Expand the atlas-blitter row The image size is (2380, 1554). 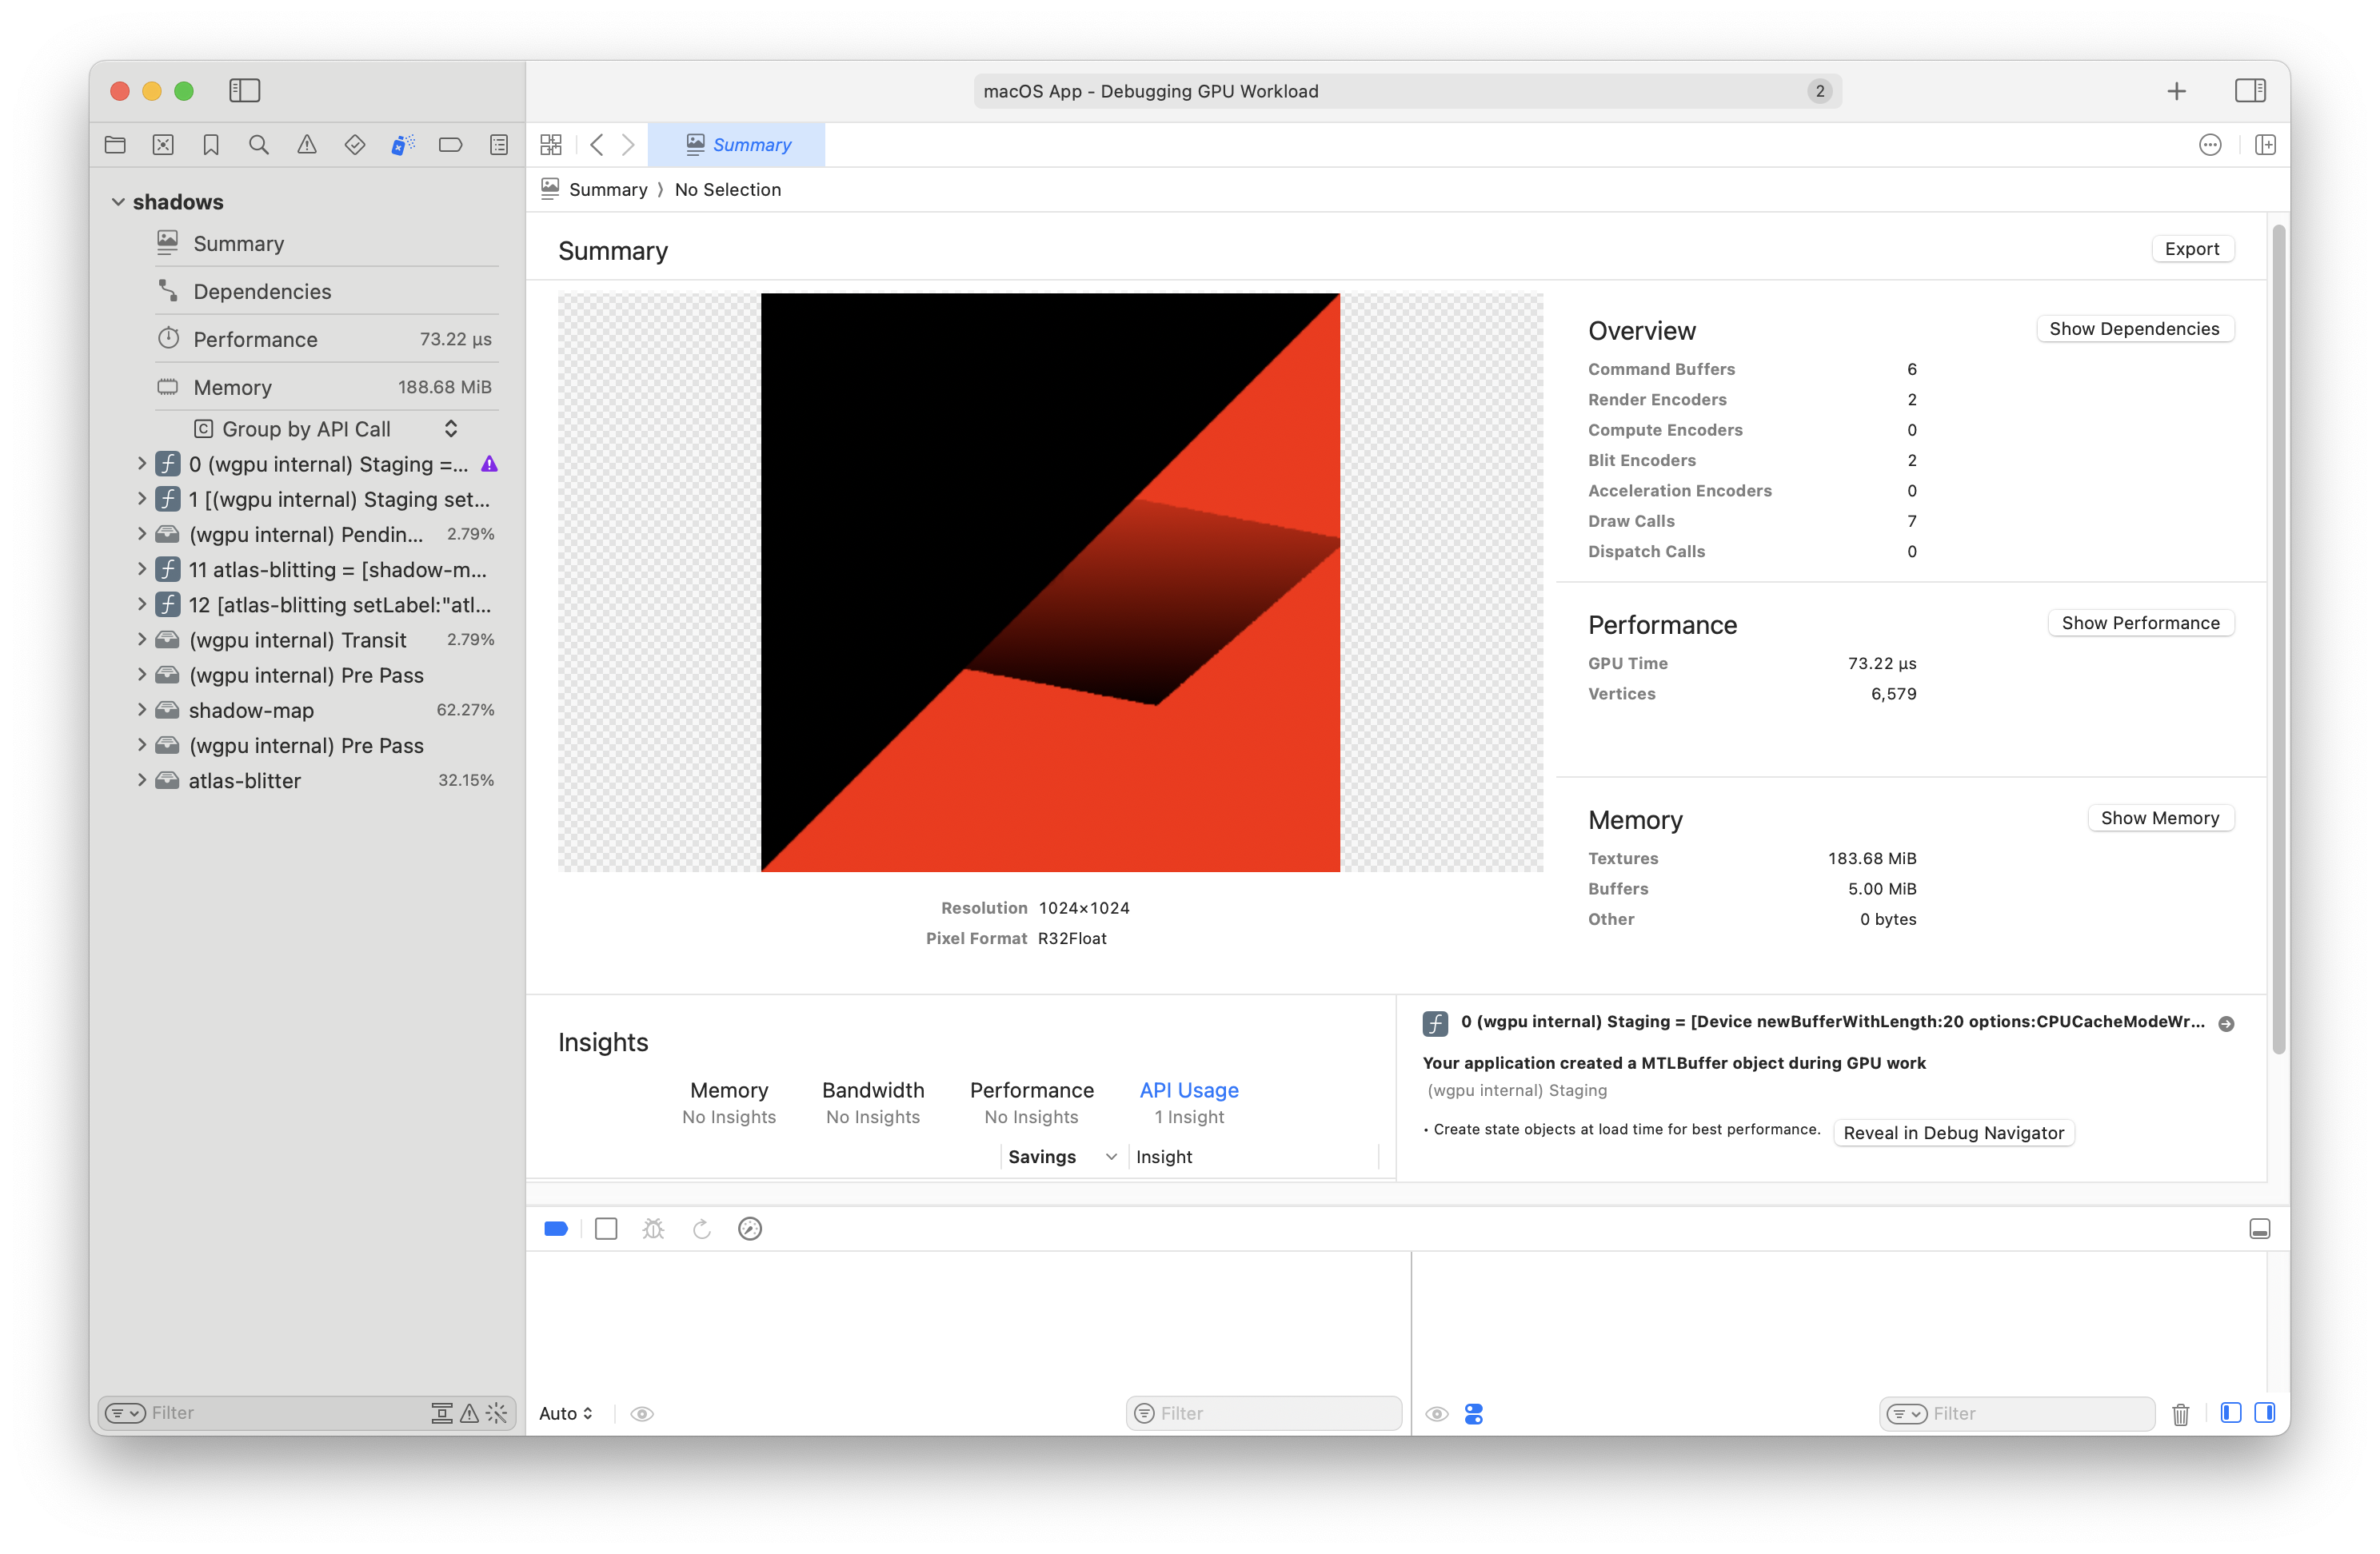tap(141, 780)
